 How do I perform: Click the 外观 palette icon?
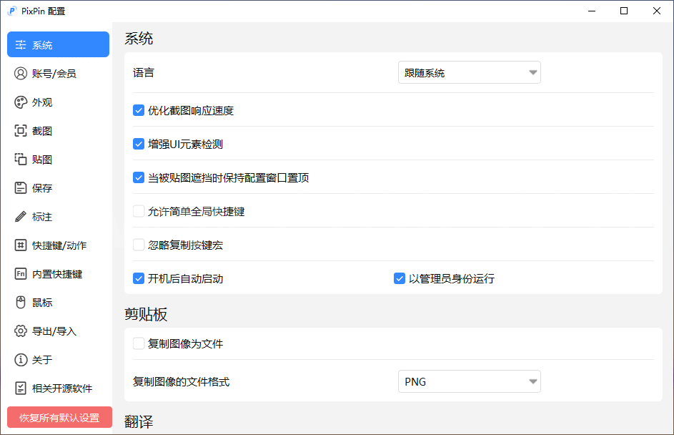(21, 102)
